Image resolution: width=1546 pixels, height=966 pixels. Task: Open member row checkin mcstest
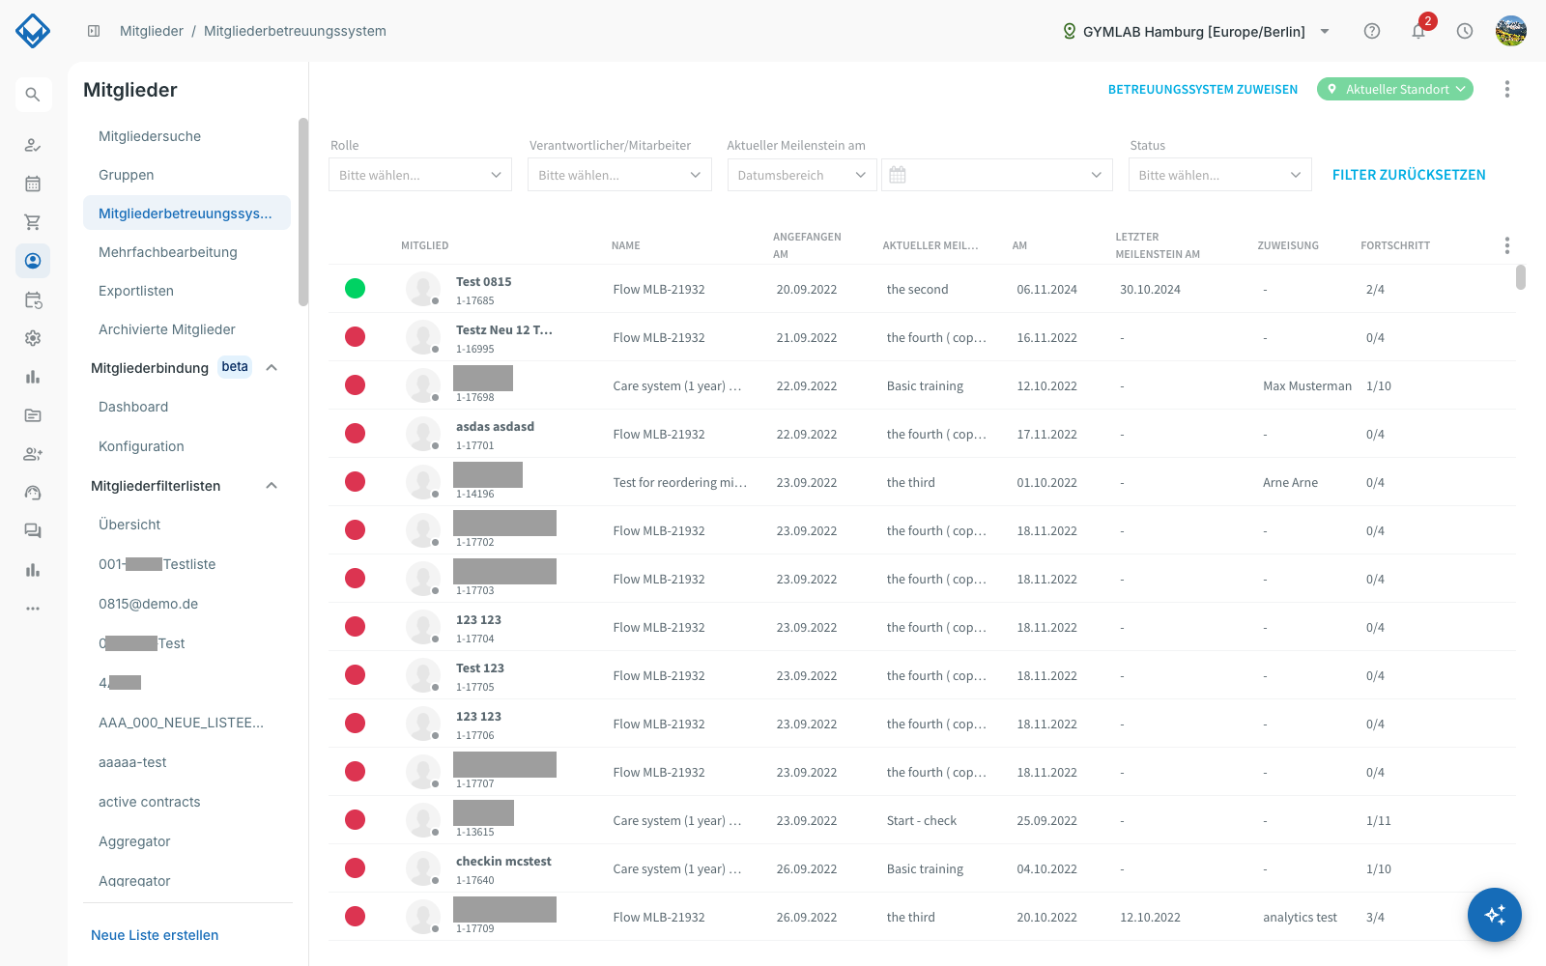click(x=921, y=868)
